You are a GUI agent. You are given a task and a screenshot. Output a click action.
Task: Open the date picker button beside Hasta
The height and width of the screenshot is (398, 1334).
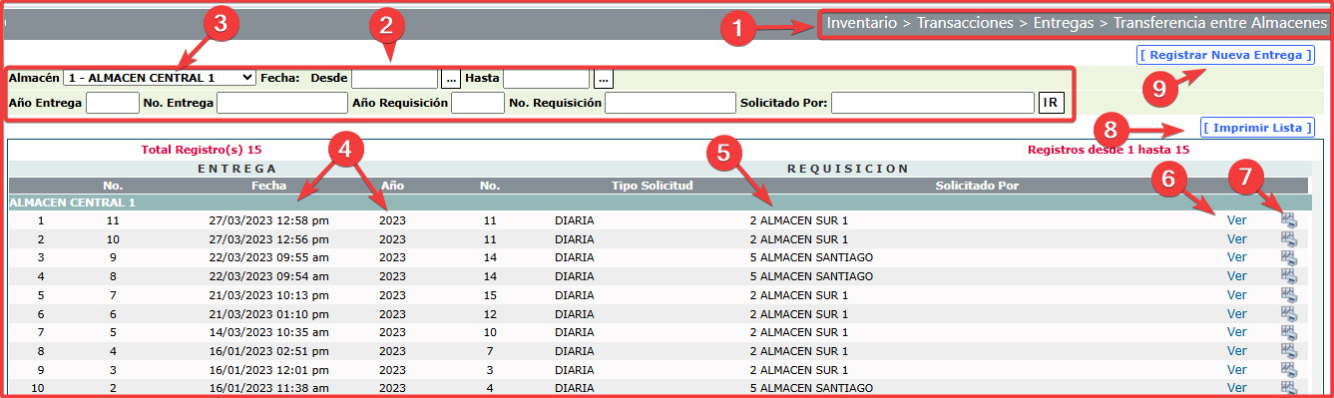point(603,78)
